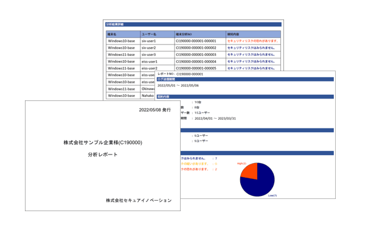The height and width of the screenshot is (230, 371).
Task: Click Windows11-base in the eiss-user2 row
Action: tap(122, 68)
